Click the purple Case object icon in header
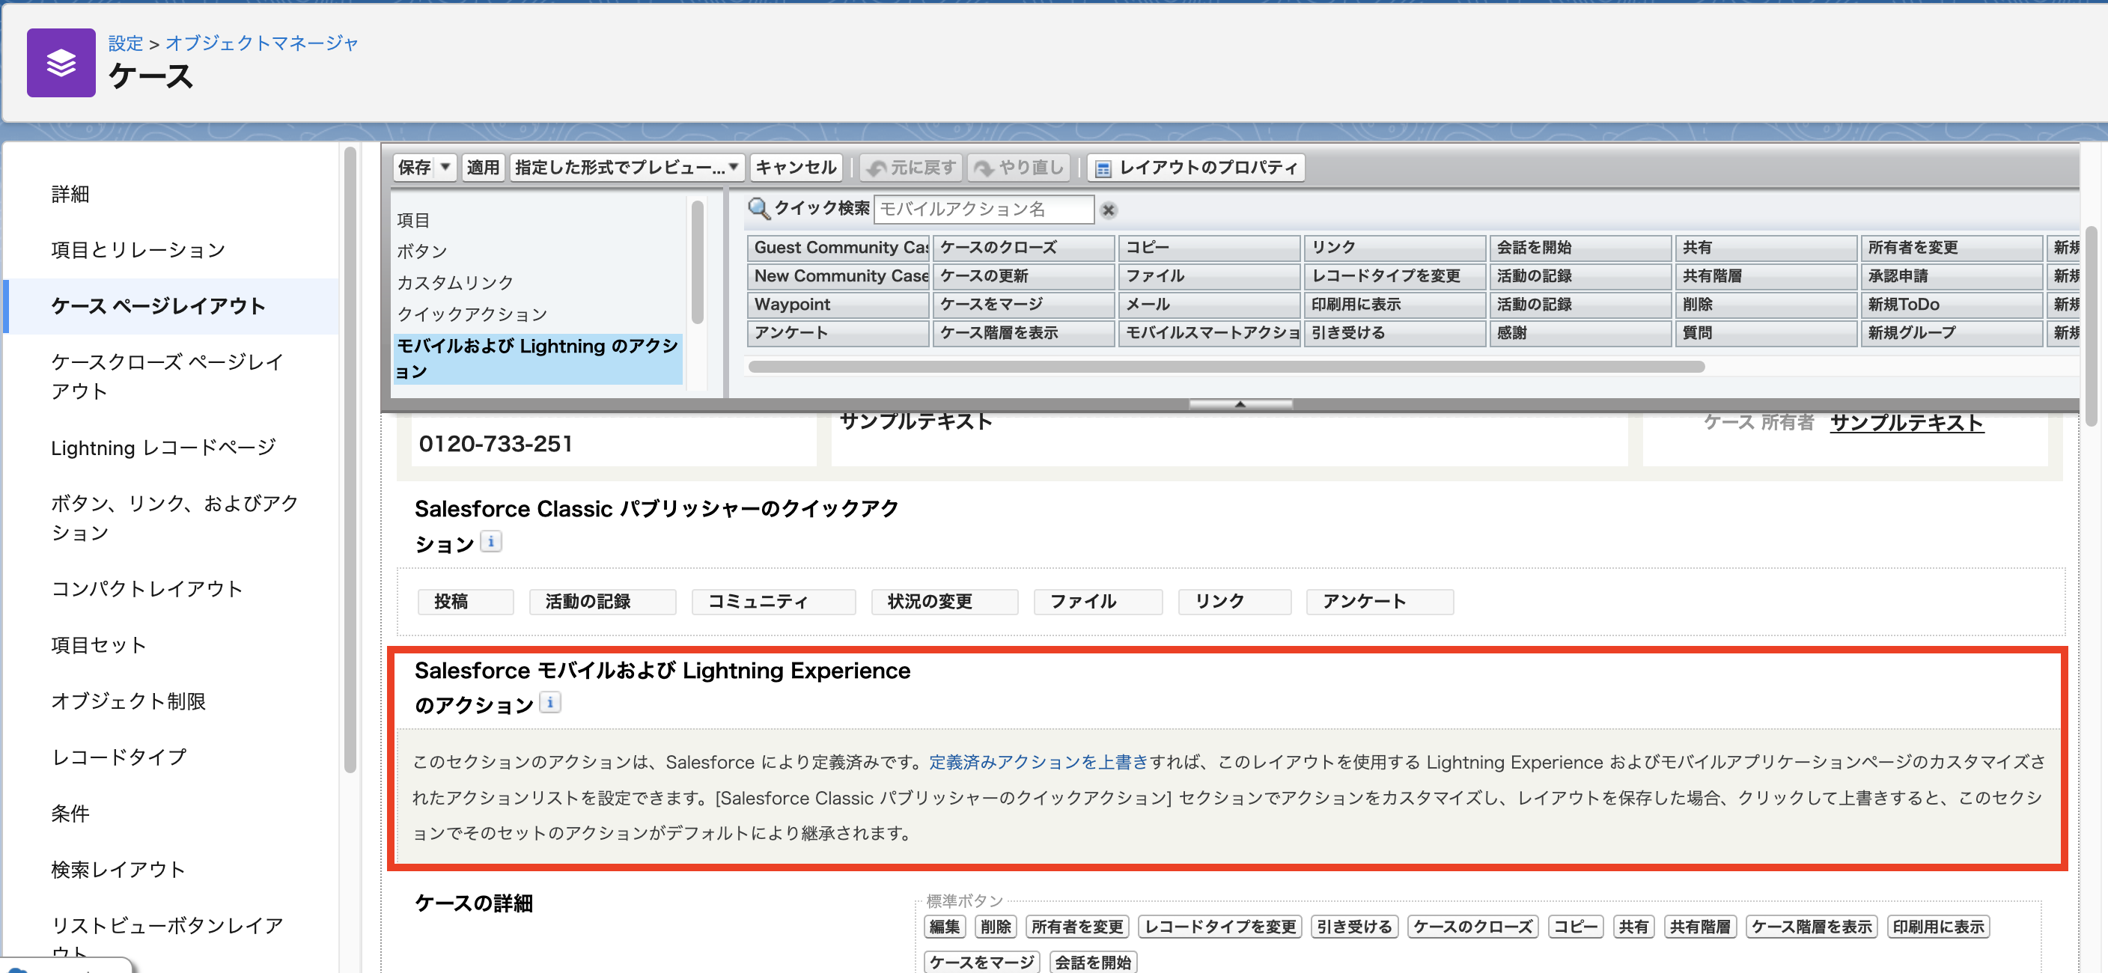 (x=61, y=62)
